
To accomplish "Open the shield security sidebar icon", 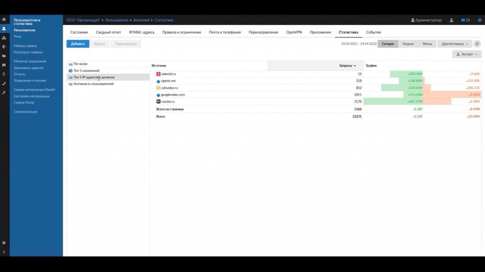I will 4,47.
